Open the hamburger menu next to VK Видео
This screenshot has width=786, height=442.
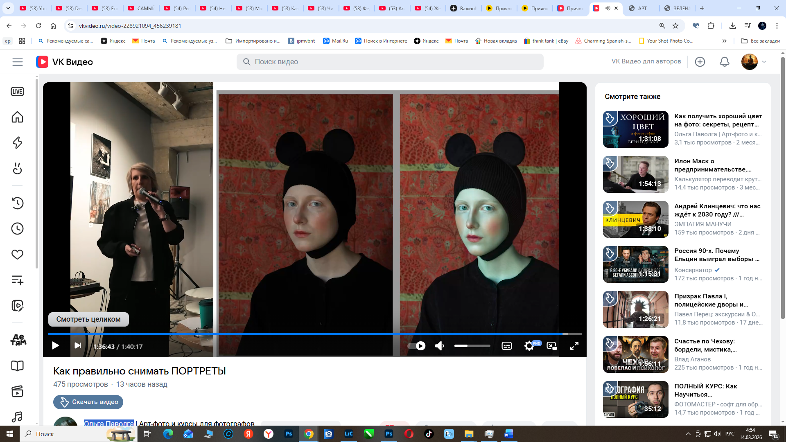tap(17, 62)
